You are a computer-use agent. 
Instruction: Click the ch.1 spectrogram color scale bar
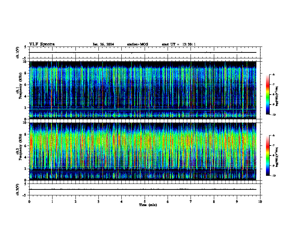[x=267, y=95]
